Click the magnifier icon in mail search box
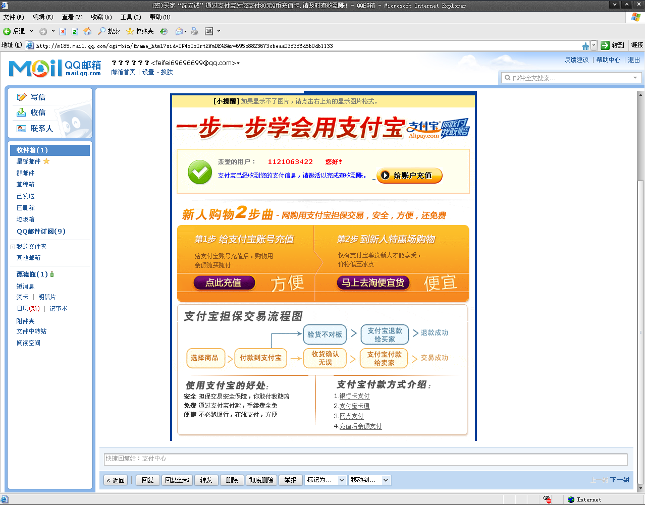Screen dimensions: 645x505 click(508, 78)
